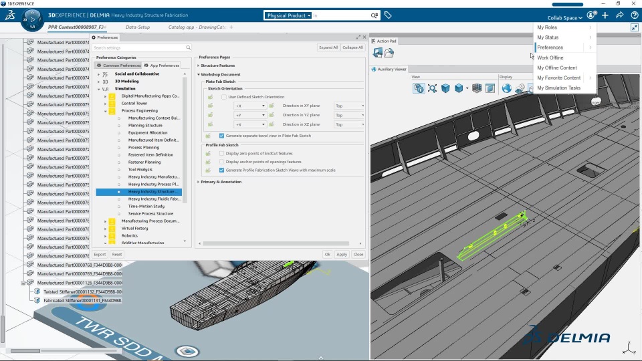Click lock icon beside User Defined Sketch Orientation

click(210, 97)
